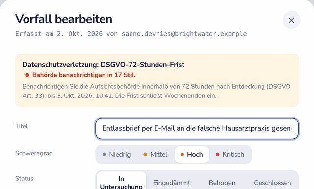This screenshot has width=314, height=189.
Task: Set Schweregrad to Niedrig
Action: pos(117,154)
